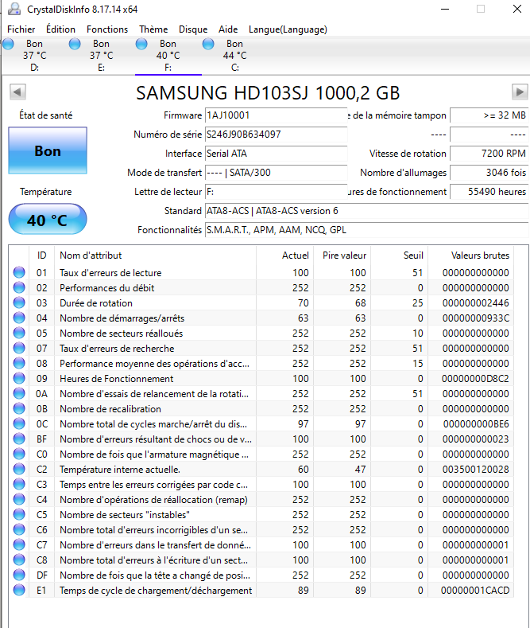Click the blue health orb for disk D:
Viewport: 530px width, 628px height.
click(9, 44)
